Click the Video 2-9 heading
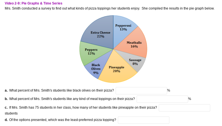Viewport: 222px width, 126px height. tap(34, 3)
